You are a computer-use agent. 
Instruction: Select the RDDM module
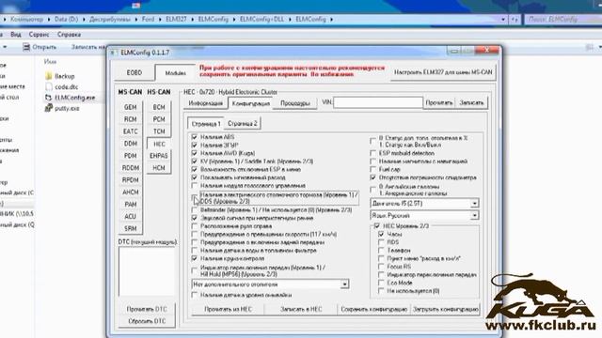tap(130, 168)
